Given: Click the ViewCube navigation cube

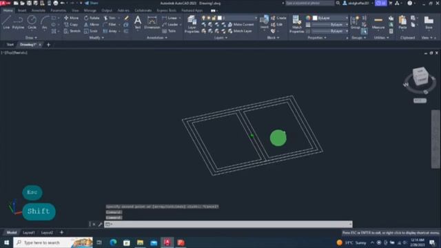Looking at the screenshot, I should [x=420, y=76].
